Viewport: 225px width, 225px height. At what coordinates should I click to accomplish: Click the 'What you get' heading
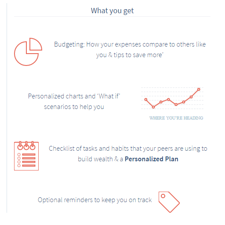112,11
